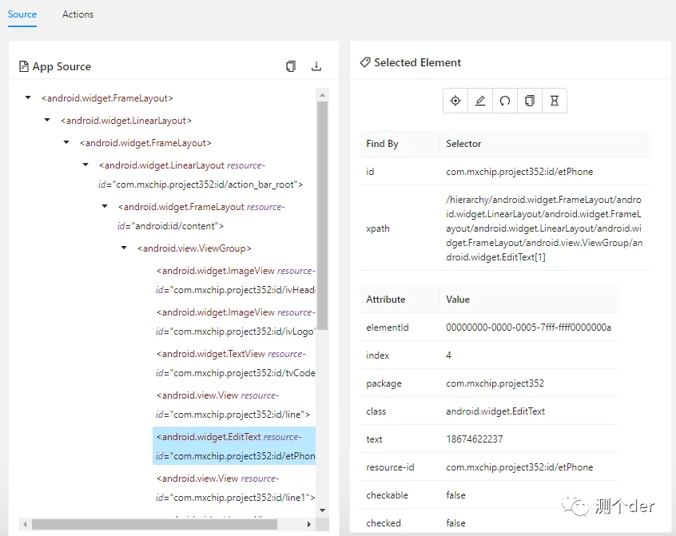Collapse the action_bar_root LinearLayout node
The width and height of the screenshot is (676, 536).
(85, 165)
